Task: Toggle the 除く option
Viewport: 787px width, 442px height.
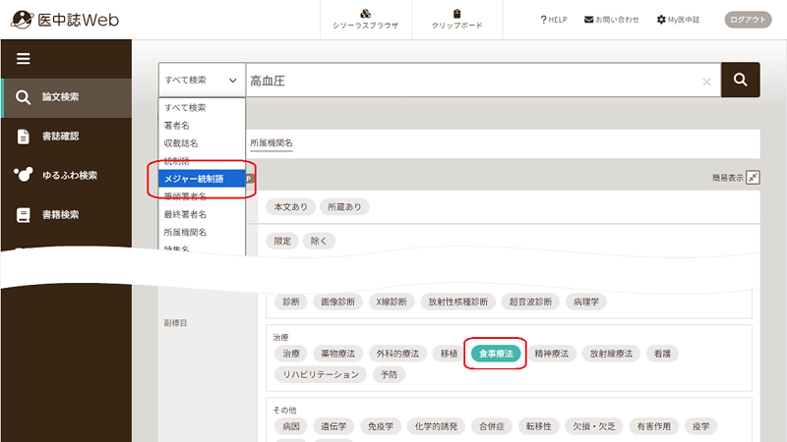Action: pos(319,241)
